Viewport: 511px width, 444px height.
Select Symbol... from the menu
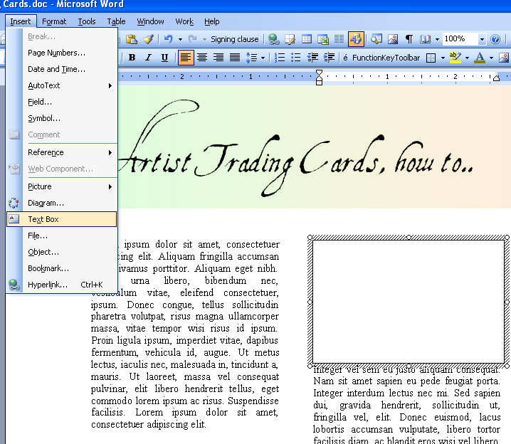click(x=62, y=118)
